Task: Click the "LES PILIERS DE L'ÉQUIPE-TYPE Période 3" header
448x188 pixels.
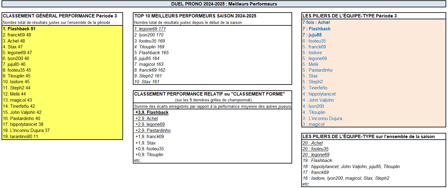Action: (350, 16)
